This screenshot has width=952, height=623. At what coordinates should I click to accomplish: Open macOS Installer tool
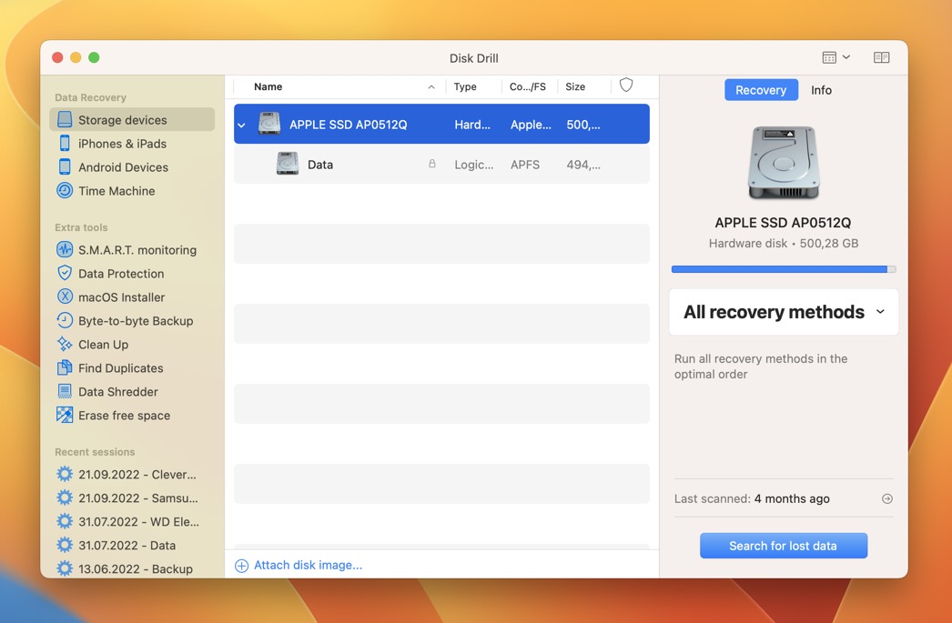click(121, 297)
